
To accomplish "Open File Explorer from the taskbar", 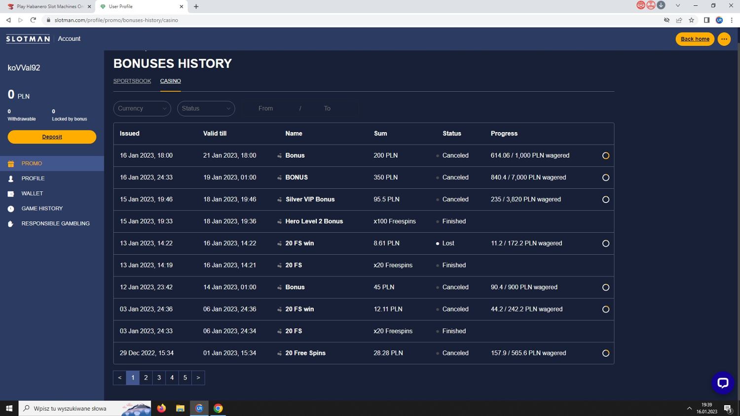I will (x=180, y=408).
